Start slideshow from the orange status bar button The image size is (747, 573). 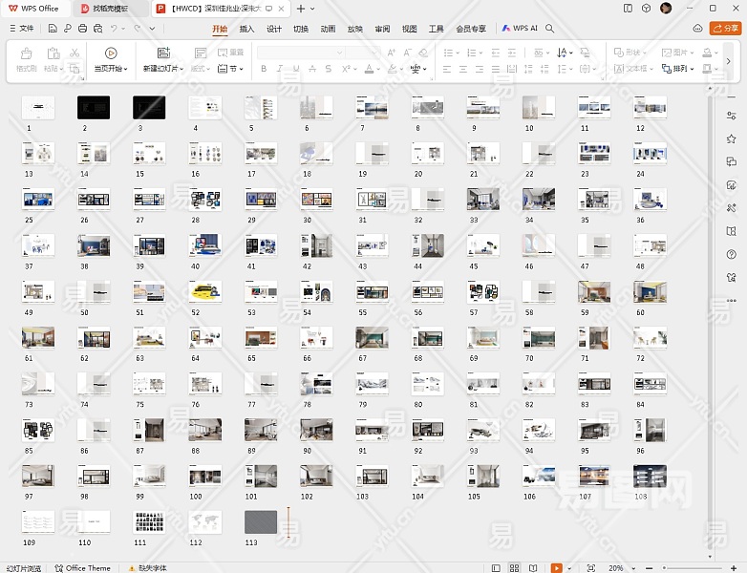click(x=557, y=568)
